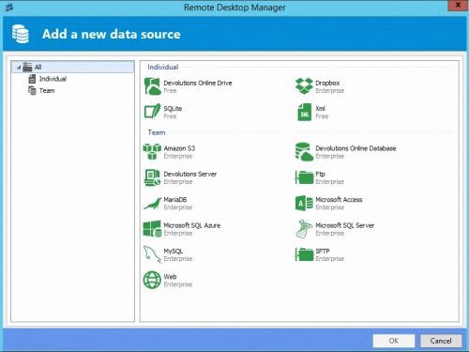Click the "Dropbox" label text

pyautogui.click(x=327, y=83)
